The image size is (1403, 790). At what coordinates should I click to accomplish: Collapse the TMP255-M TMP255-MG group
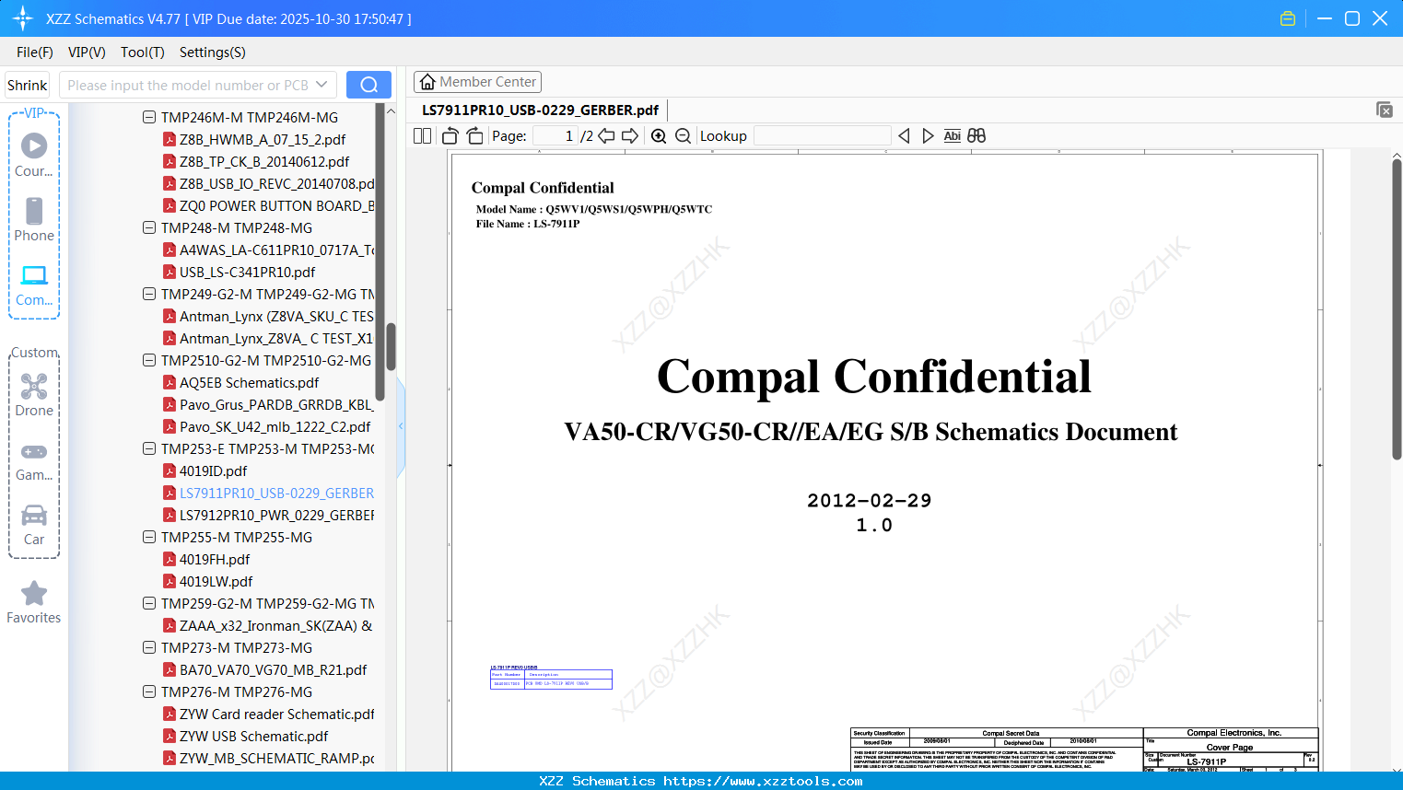tap(149, 537)
